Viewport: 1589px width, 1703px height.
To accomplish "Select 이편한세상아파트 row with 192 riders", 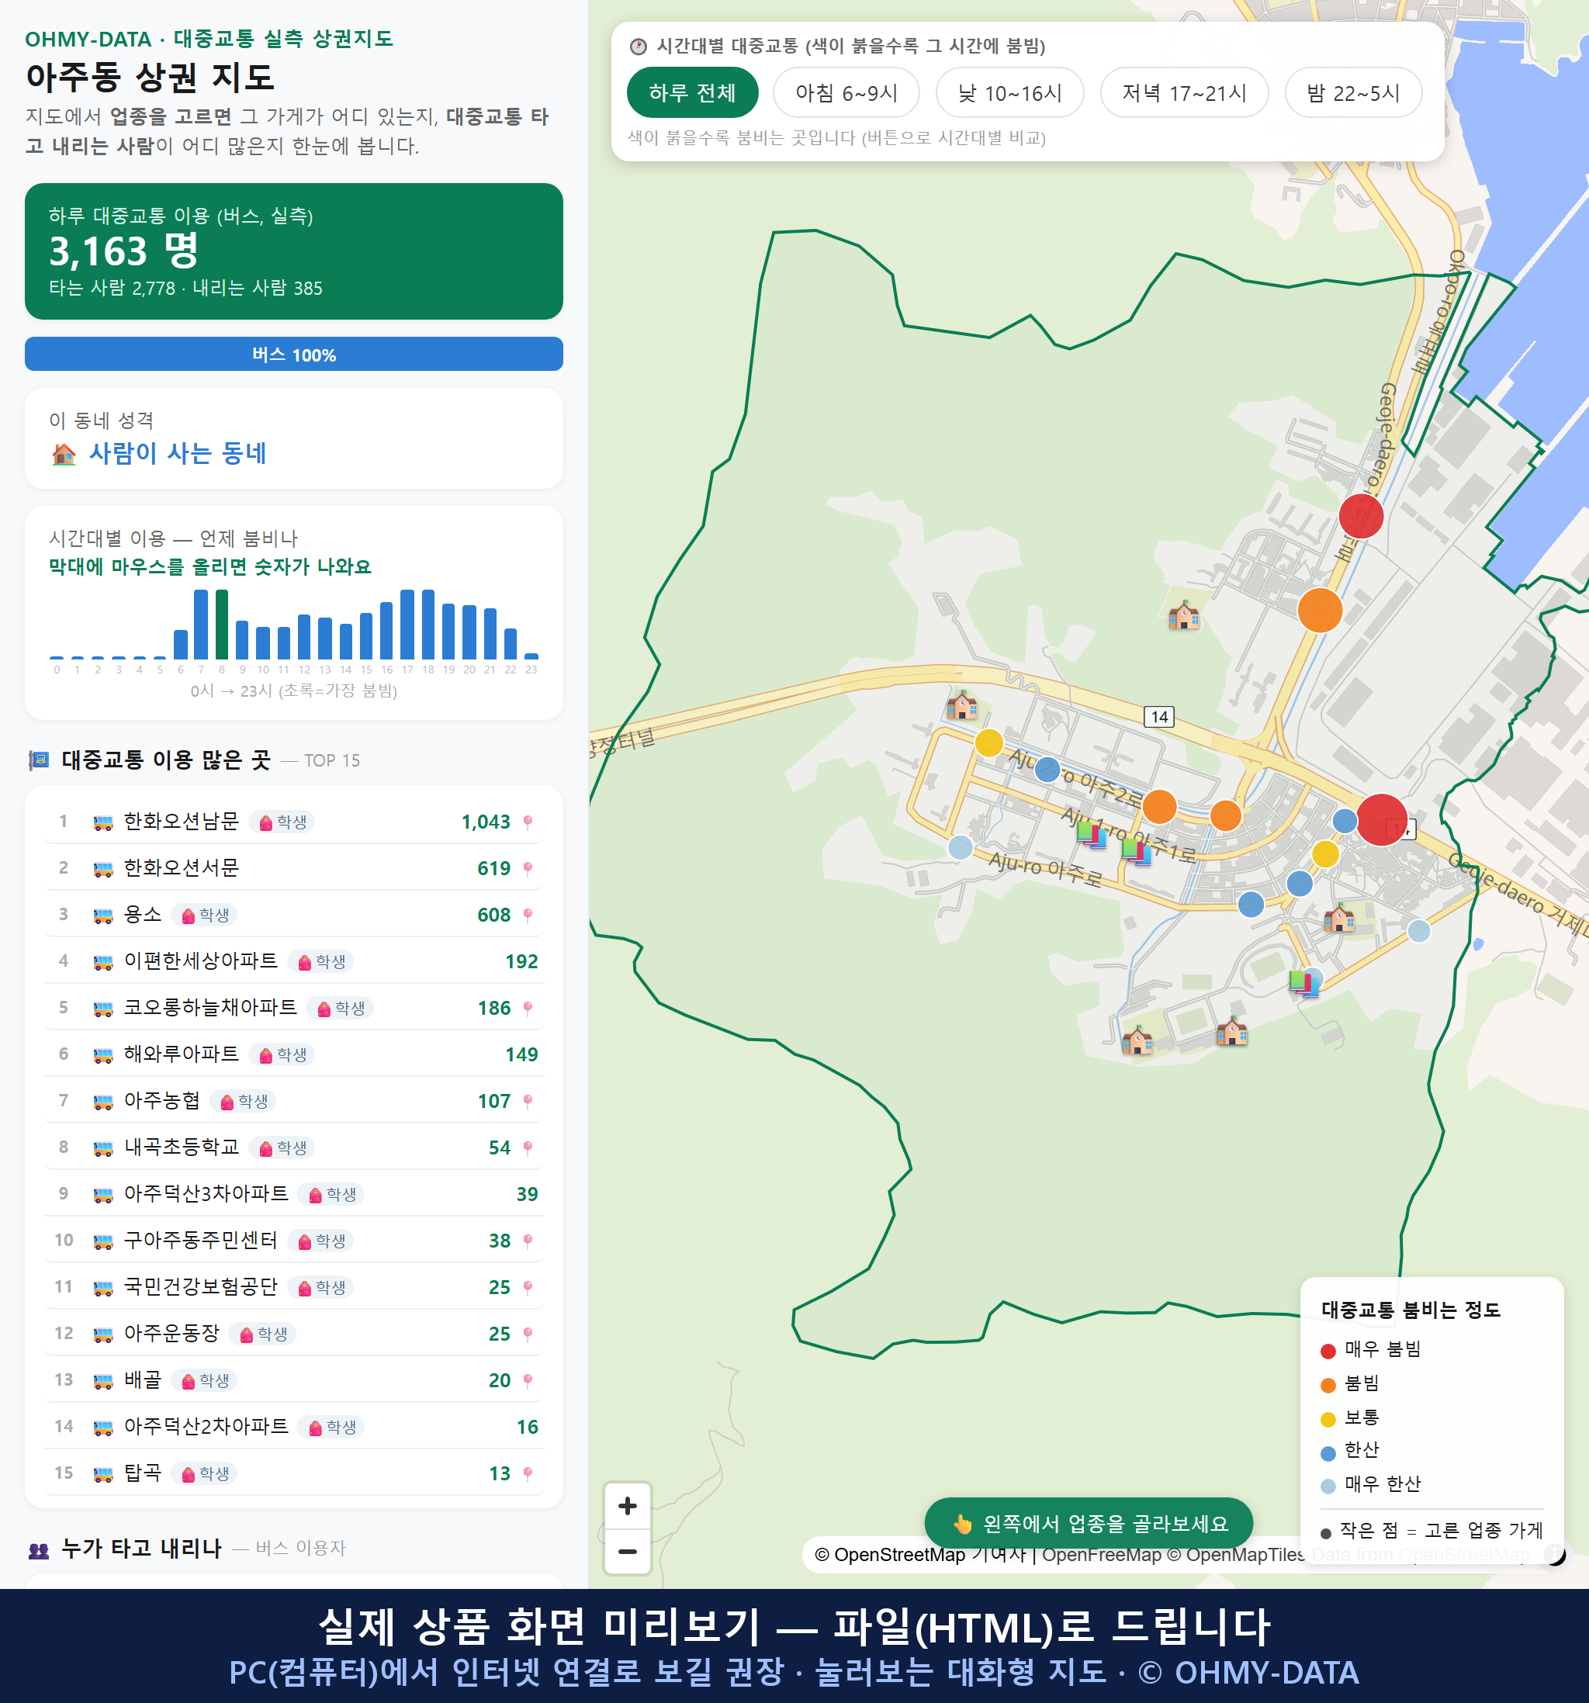I will point(294,962).
